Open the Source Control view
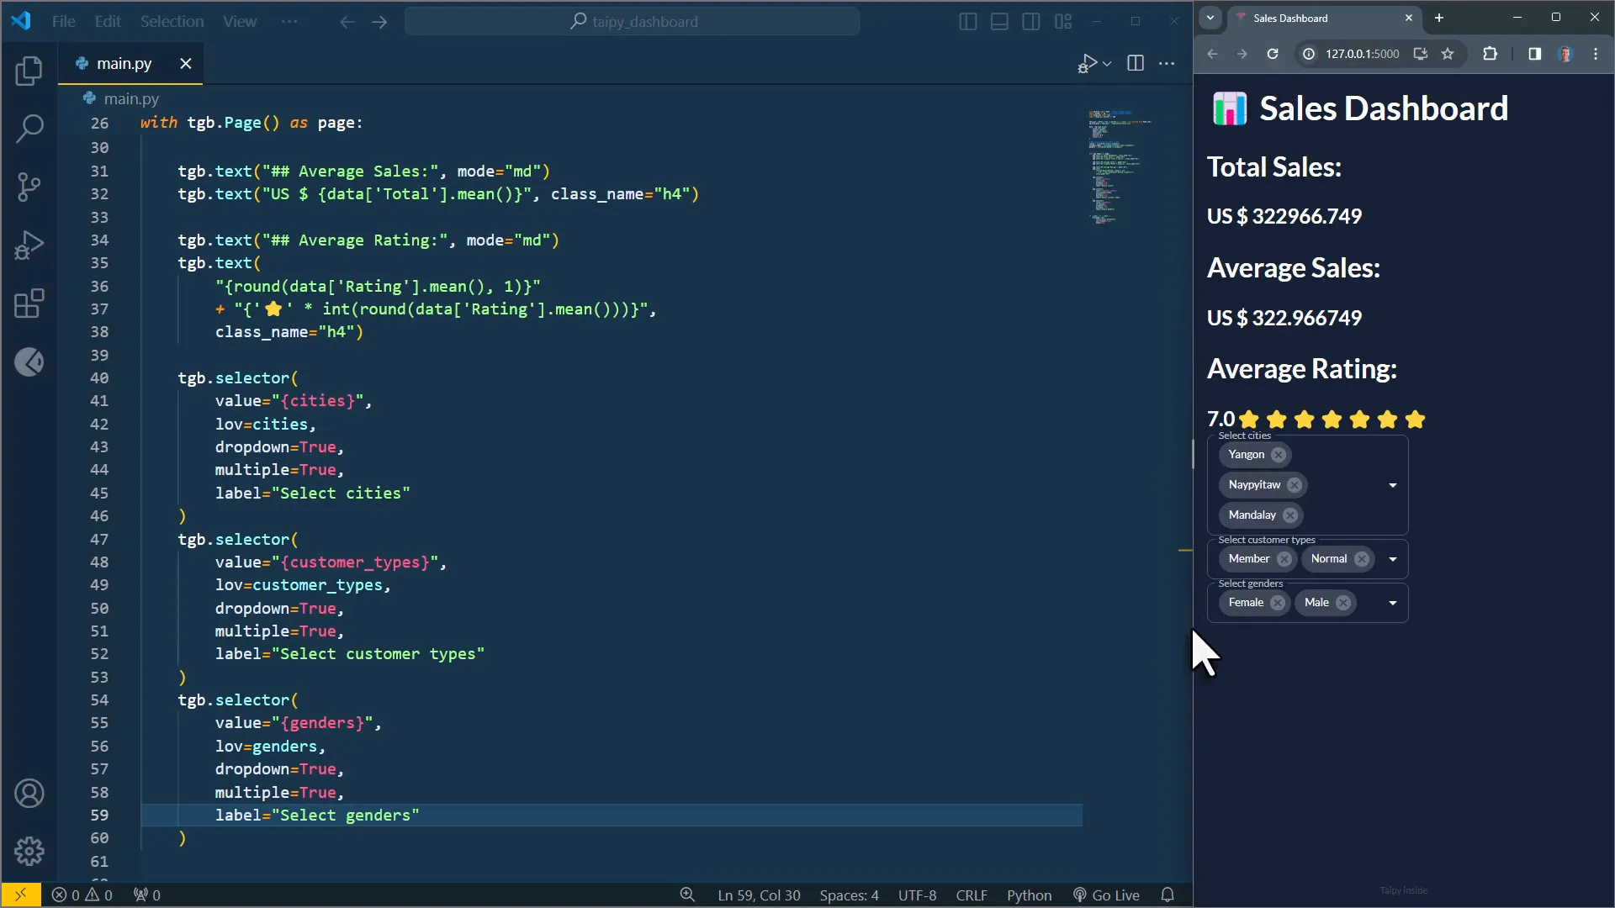Screen dimensions: 1615x908 click(x=29, y=187)
